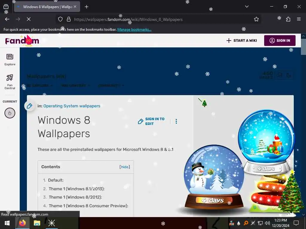Click the article edit pencil icon
Screen dimensions: 306x229
coord(30,106)
